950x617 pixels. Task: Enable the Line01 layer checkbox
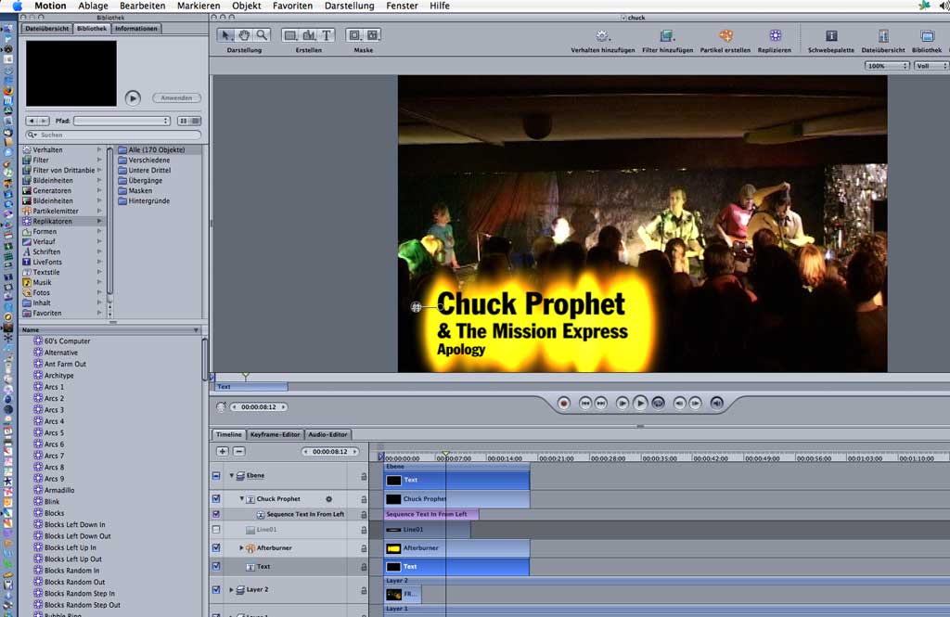216,530
